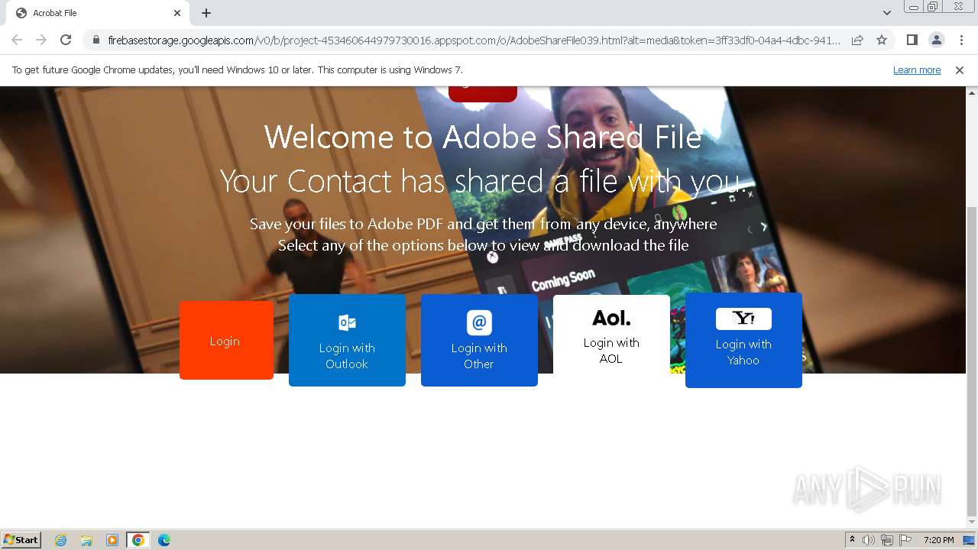Open network status tray icon

(x=887, y=540)
